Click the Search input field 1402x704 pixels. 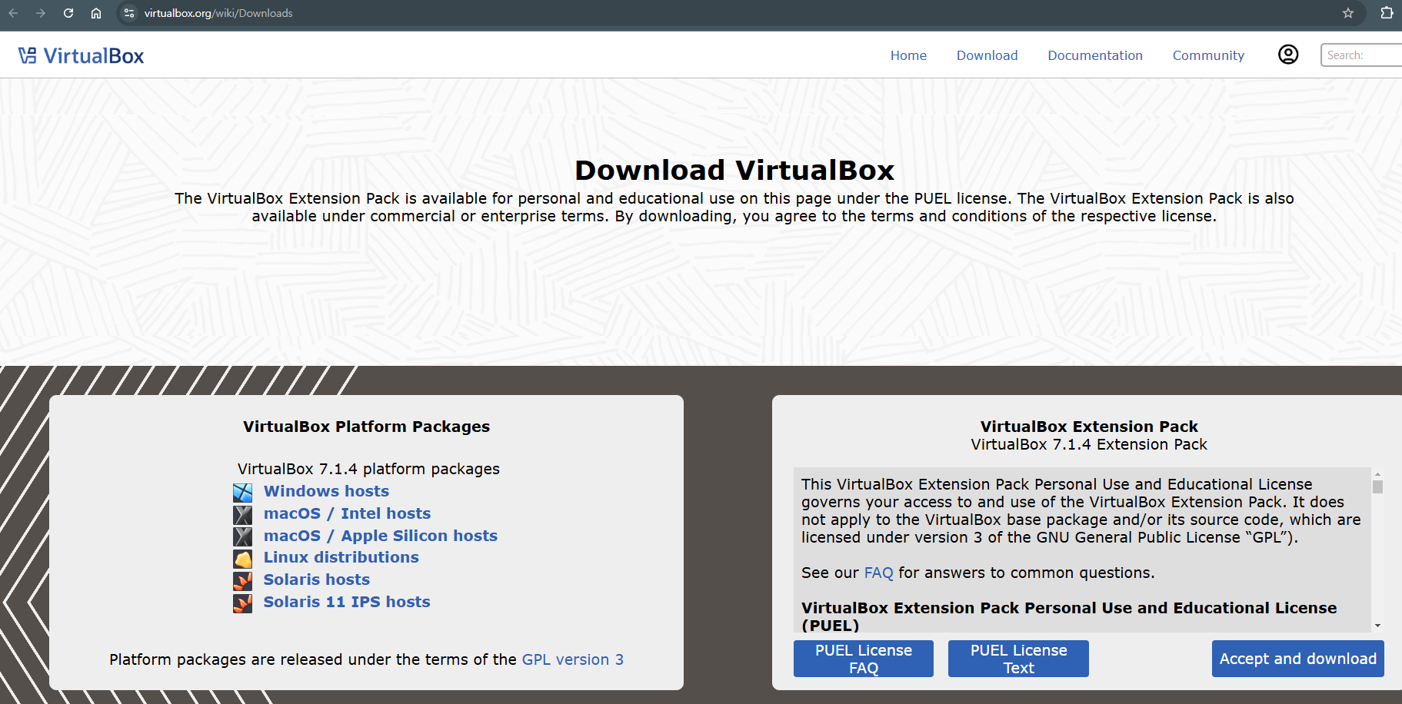[x=1361, y=55]
